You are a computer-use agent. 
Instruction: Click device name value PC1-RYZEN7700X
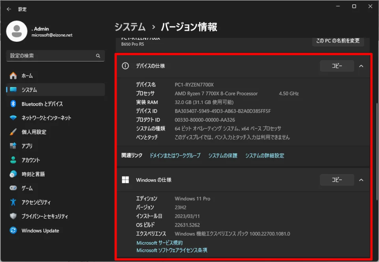pos(194,85)
